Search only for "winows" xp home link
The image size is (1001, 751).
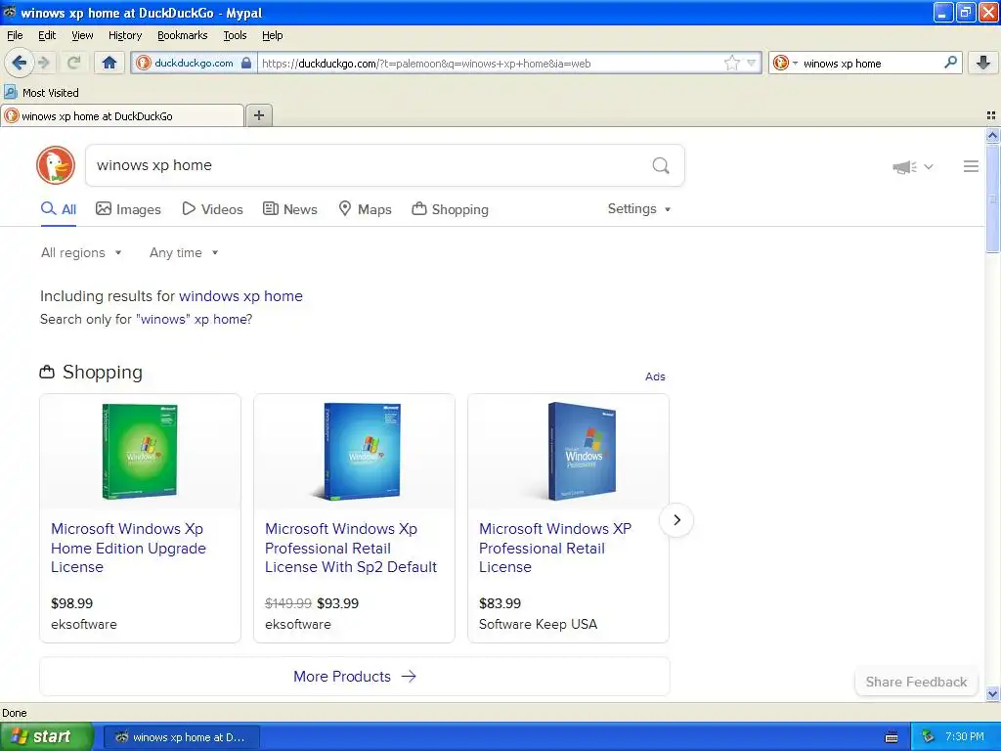tap(195, 320)
